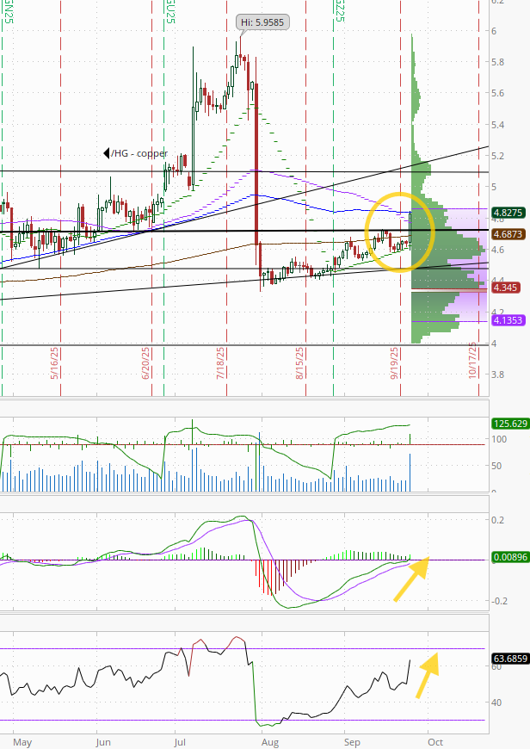The width and height of the screenshot is (530, 749).
Task: Click the green 125.629 indicator value
Action: click(x=510, y=424)
